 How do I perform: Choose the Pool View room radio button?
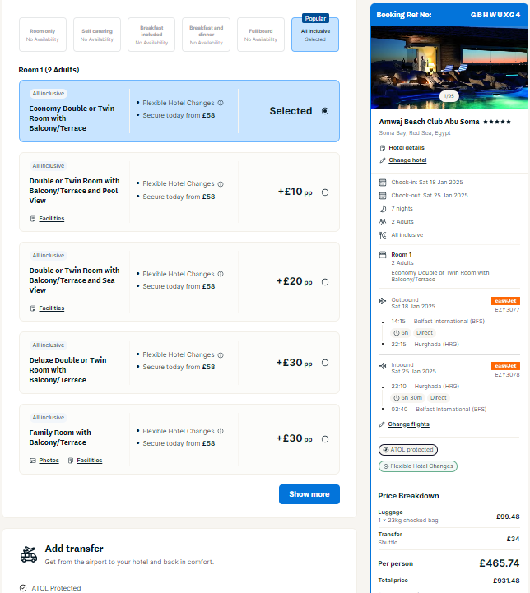tap(325, 192)
